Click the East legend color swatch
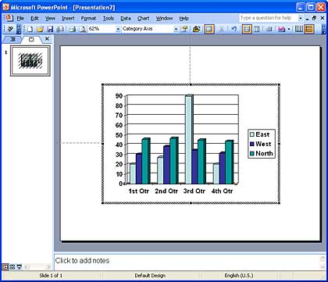Image resolution: width=328 pixels, height=282 pixels. [x=251, y=134]
